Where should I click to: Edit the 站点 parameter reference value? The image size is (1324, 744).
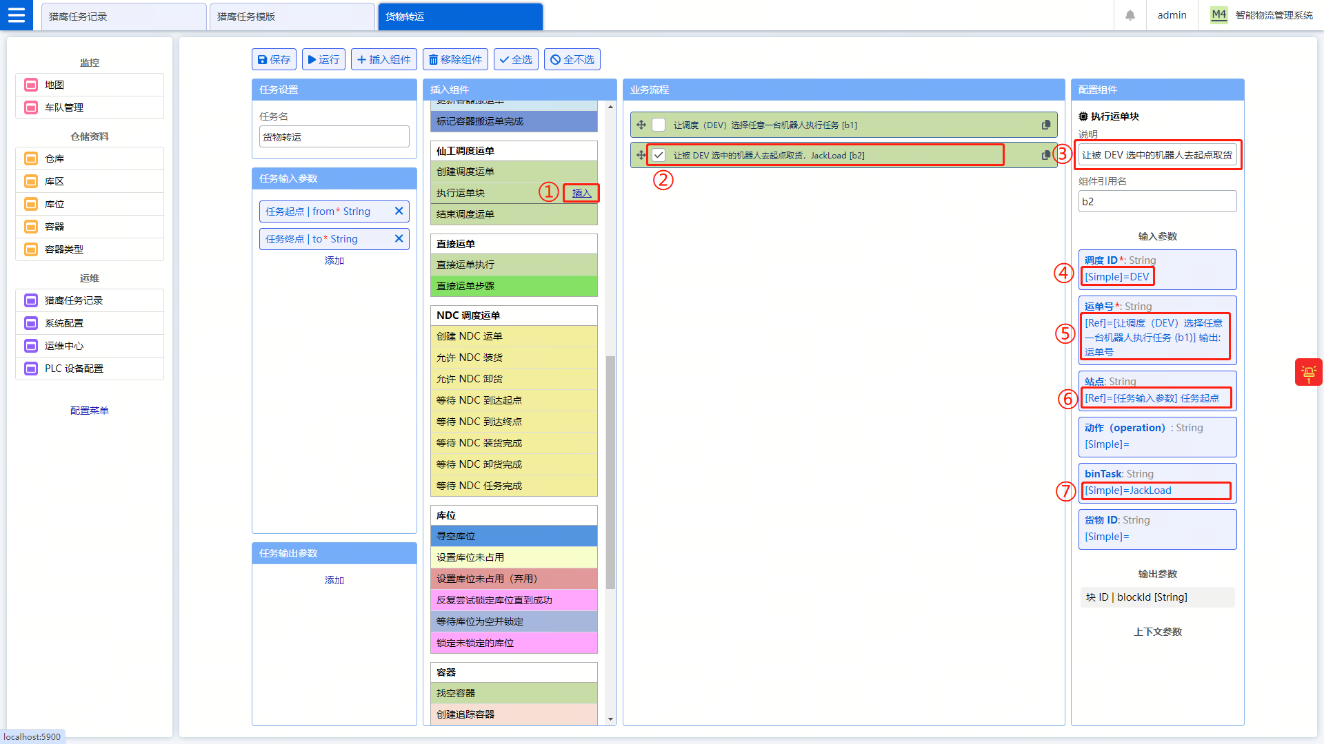tap(1152, 398)
